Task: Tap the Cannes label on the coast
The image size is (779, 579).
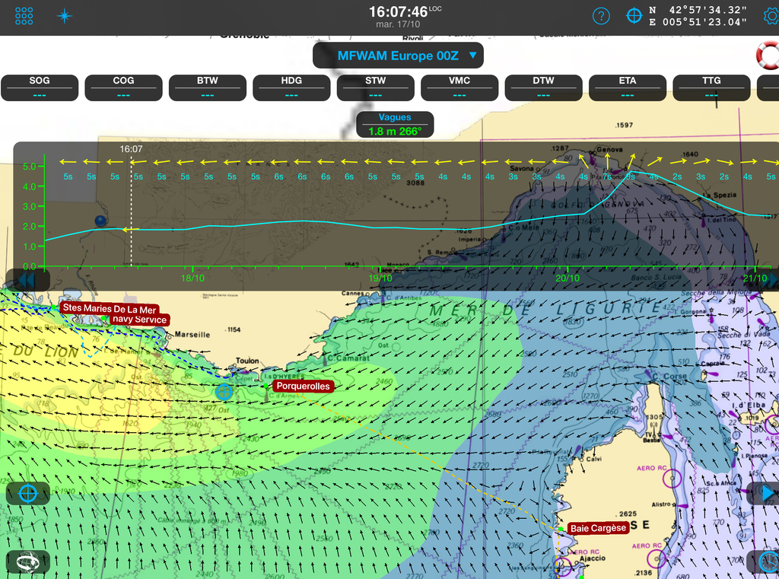Action: 352,293
